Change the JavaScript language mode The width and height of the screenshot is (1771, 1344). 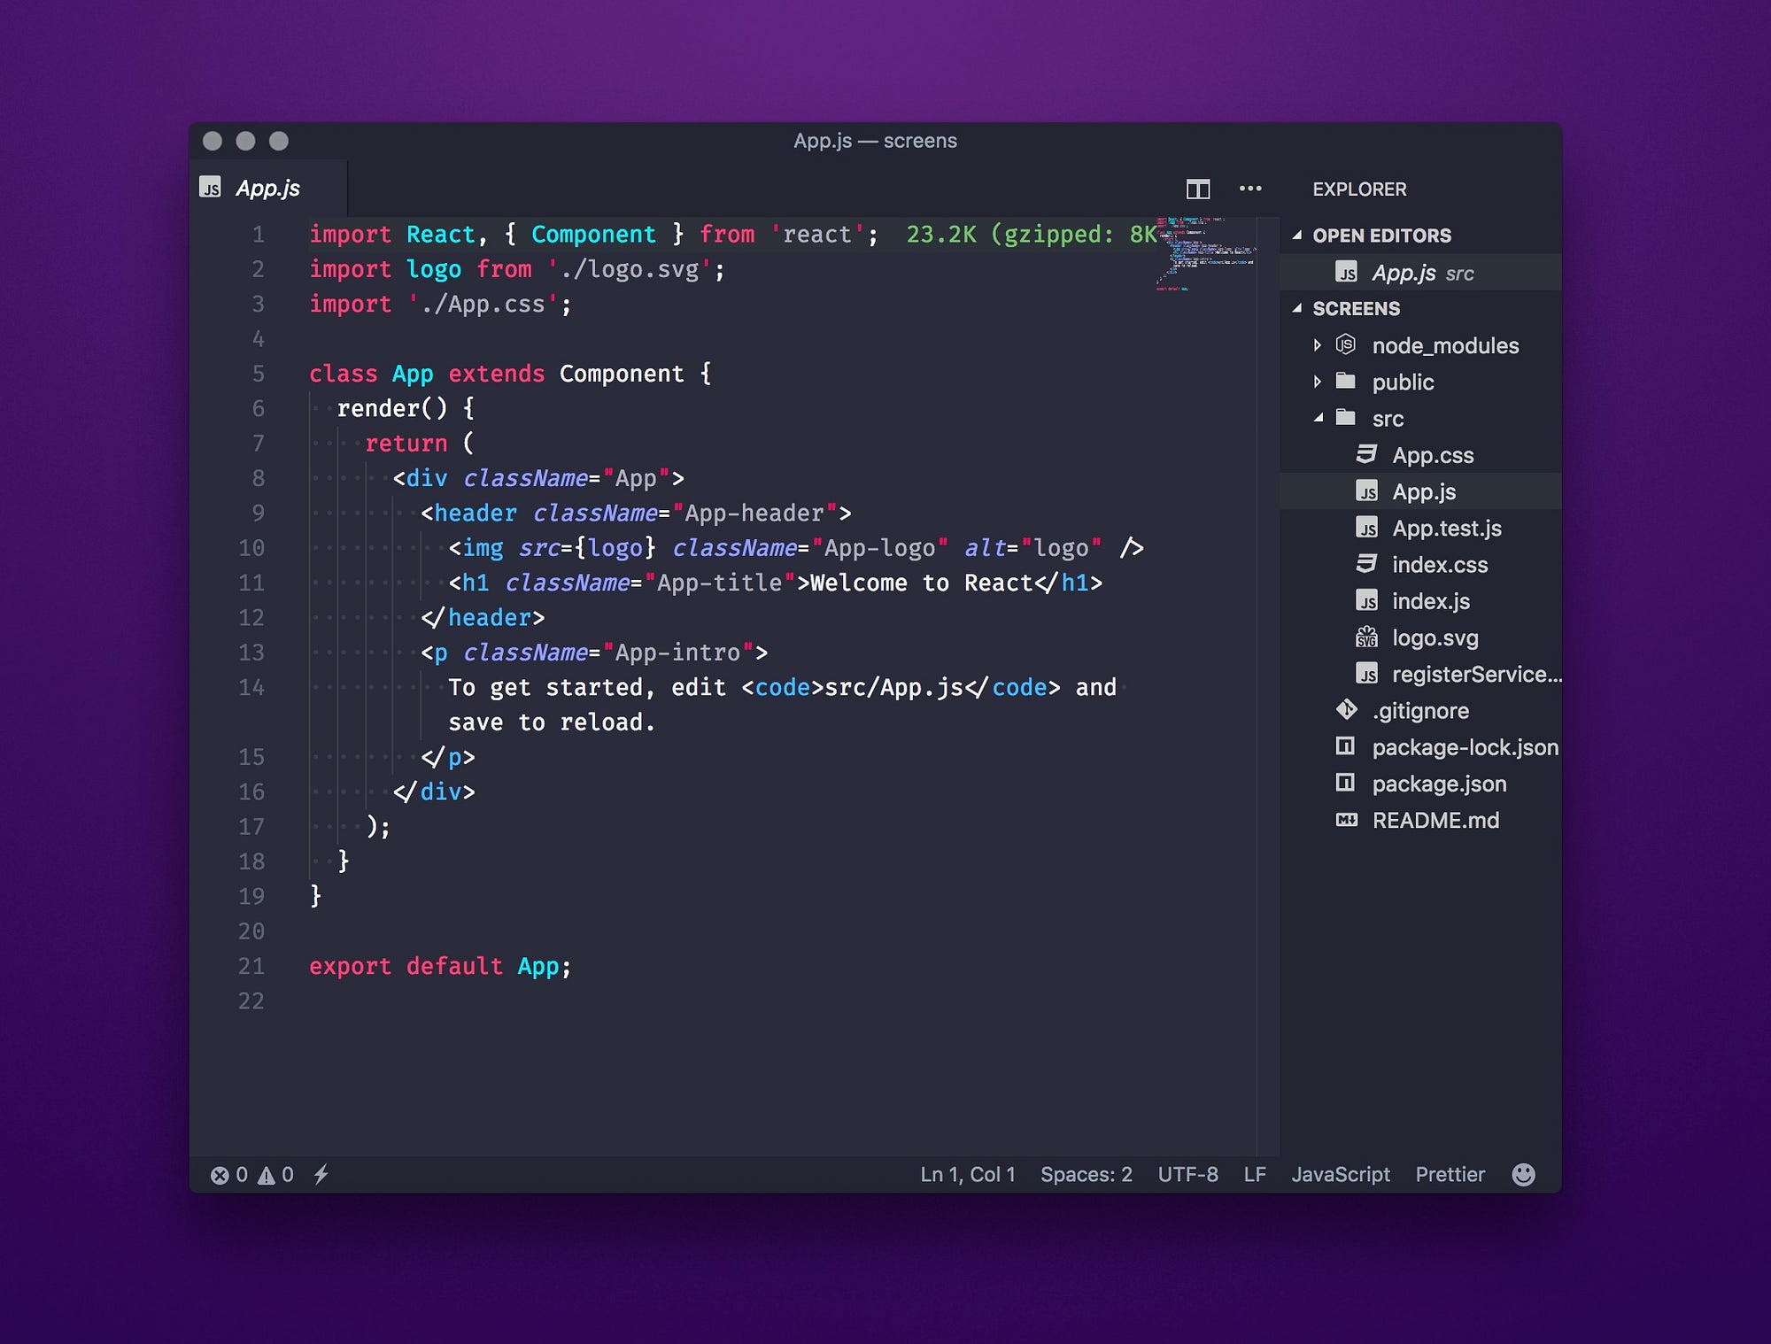click(x=1342, y=1174)
